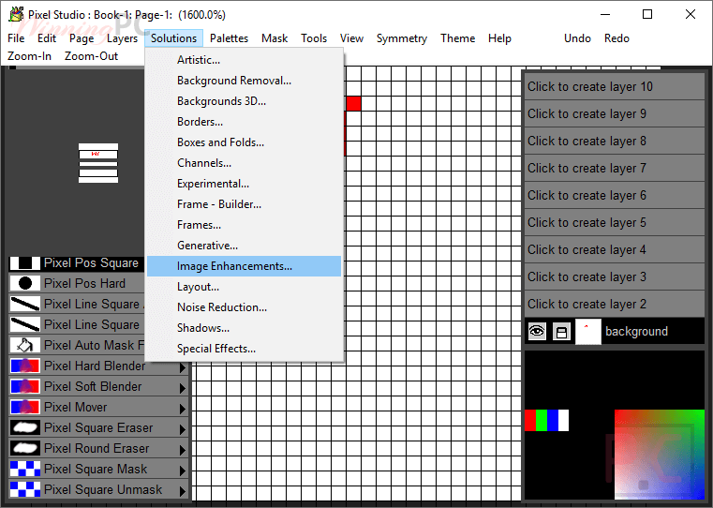Choose Artistic... from Solutions menu
713x508 pixels.
(245, 60)
